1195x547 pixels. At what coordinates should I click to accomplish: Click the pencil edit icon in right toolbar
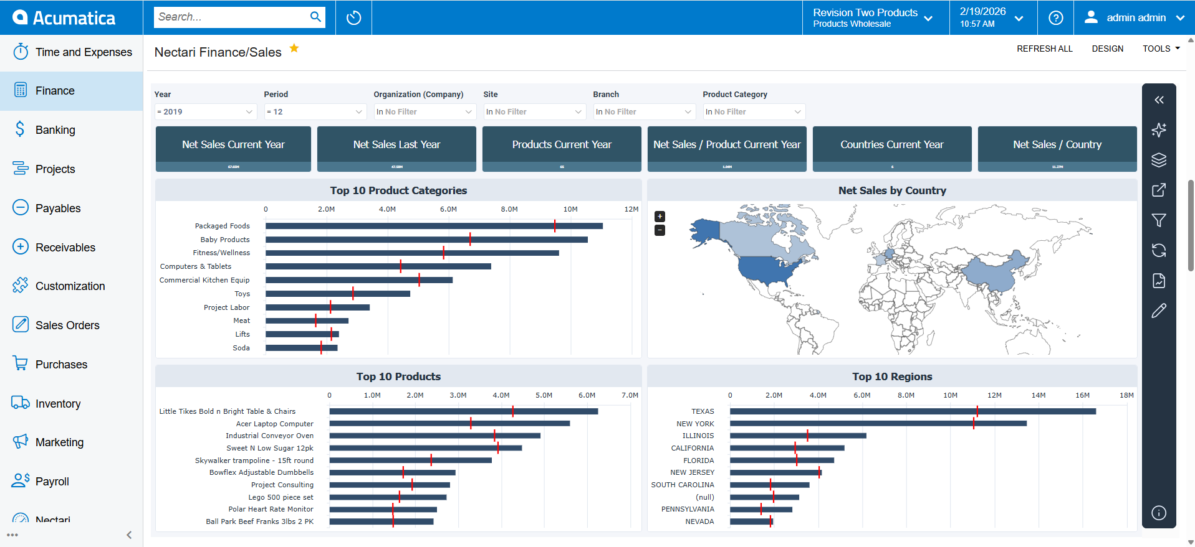click(x=1158, y=311)
